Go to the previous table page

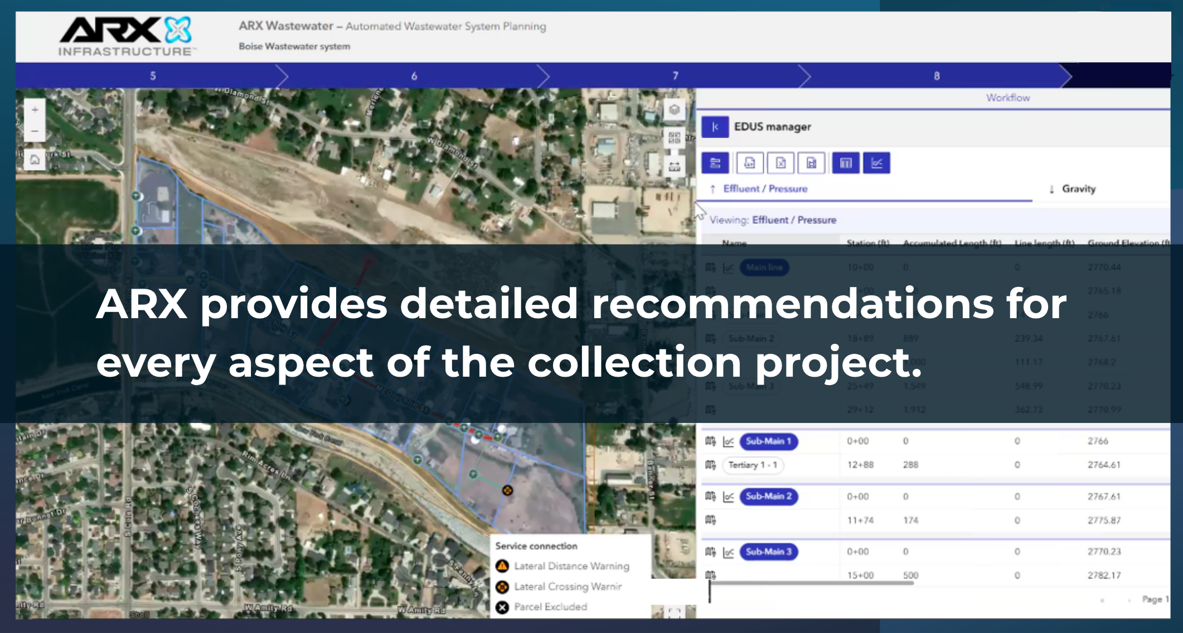(1129, 600)
